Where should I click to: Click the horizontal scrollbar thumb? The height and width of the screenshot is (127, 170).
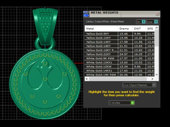(x=118, y=79)
